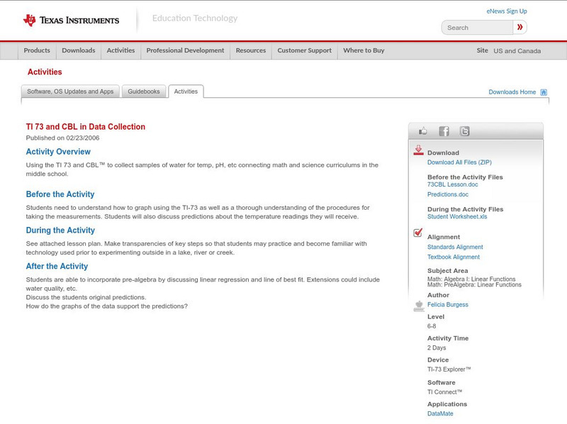The width and height of the screenshot is (567, 424).
Task: Click the 6-8 level value
Action: click(x=432, y=326)
